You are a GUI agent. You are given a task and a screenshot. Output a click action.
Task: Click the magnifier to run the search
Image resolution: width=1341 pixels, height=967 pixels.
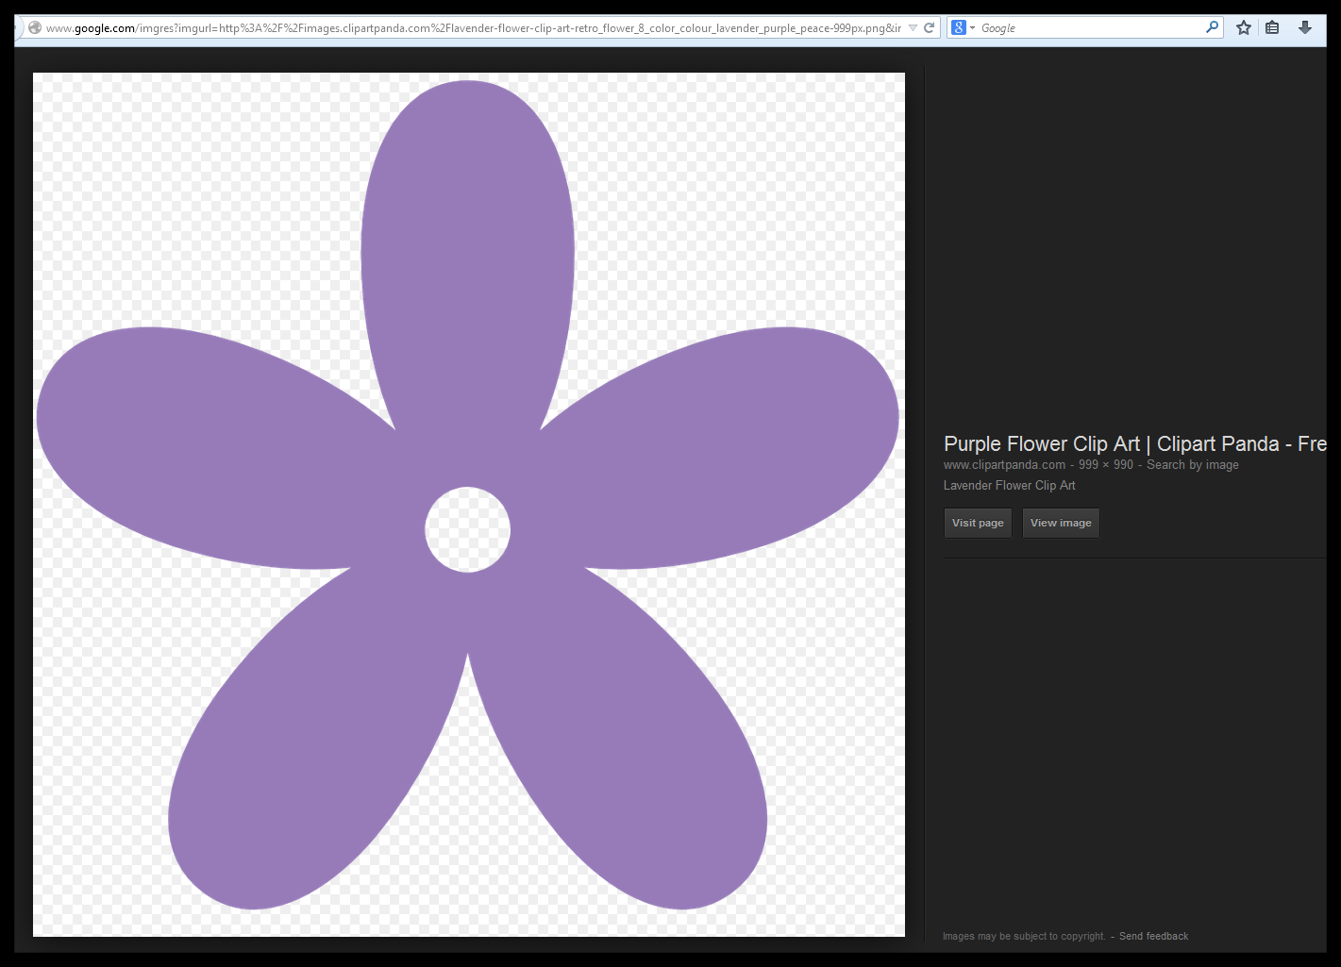pos(1211,27)
